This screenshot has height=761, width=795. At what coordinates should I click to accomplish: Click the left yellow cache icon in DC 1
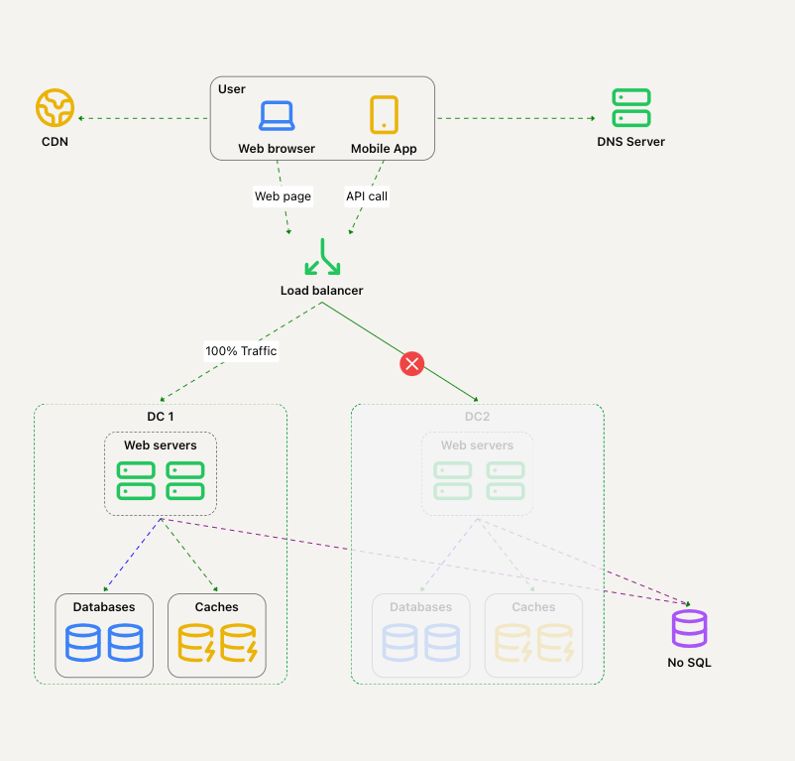[196, 643]
